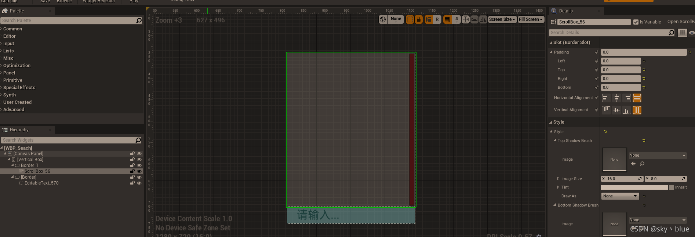Open the None localization dropdown
This screenshot has height=237, width=695.
pos(396,19)
